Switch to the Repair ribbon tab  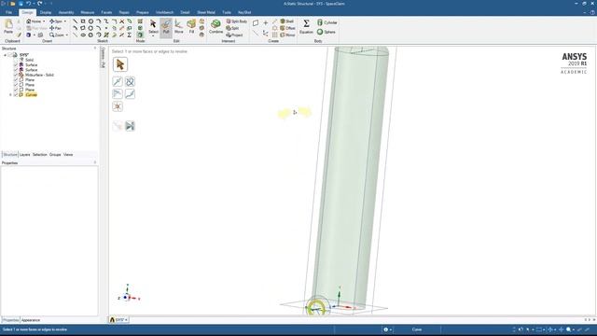(124, 12)
